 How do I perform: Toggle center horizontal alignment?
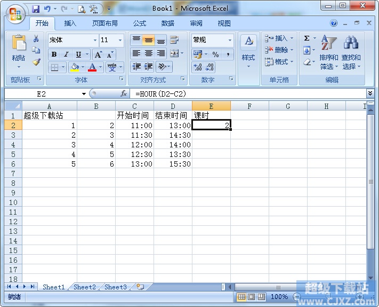(x=148, y=53)
